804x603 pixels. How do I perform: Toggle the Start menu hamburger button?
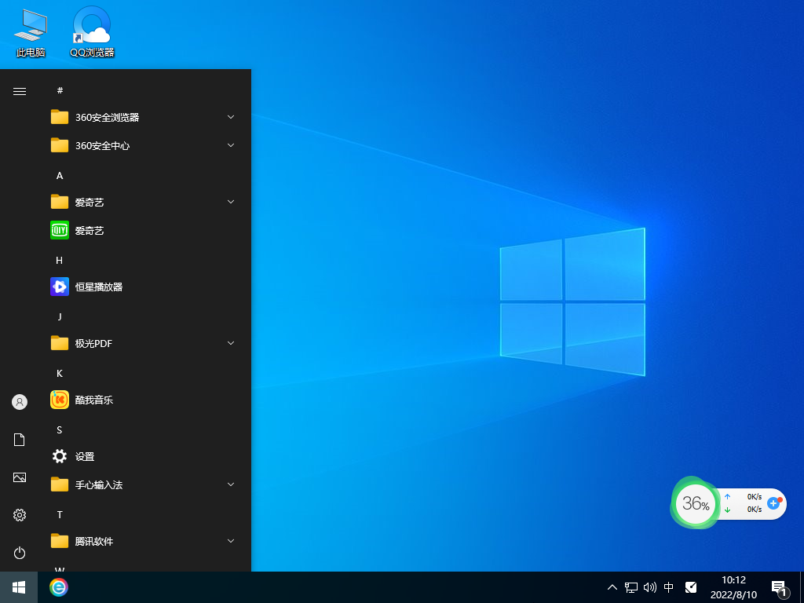point(20,91)
